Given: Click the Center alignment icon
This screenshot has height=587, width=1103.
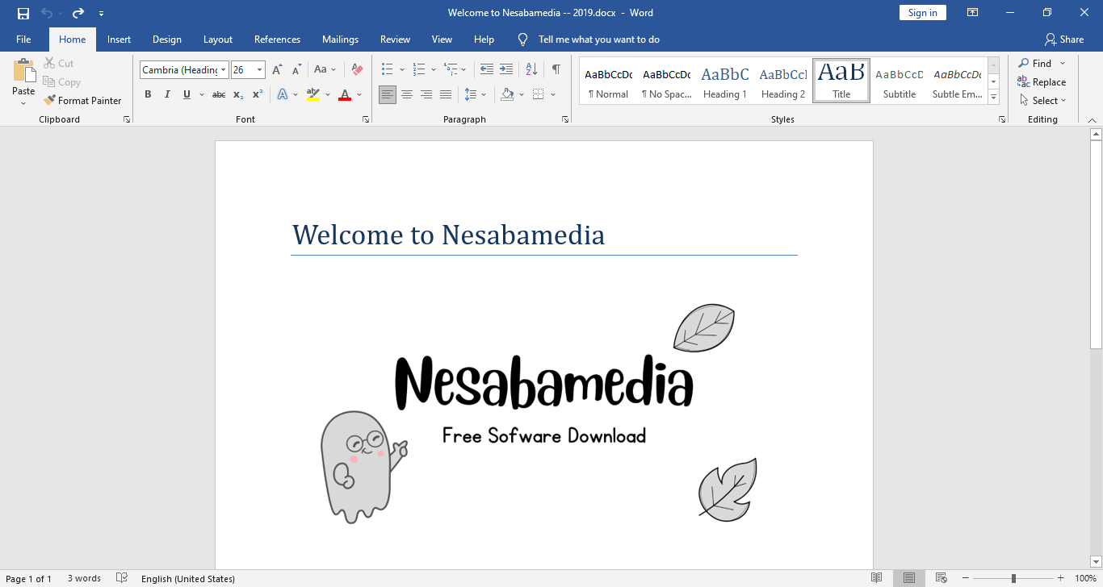Looking at the screenshot, I should coord(407,94).
